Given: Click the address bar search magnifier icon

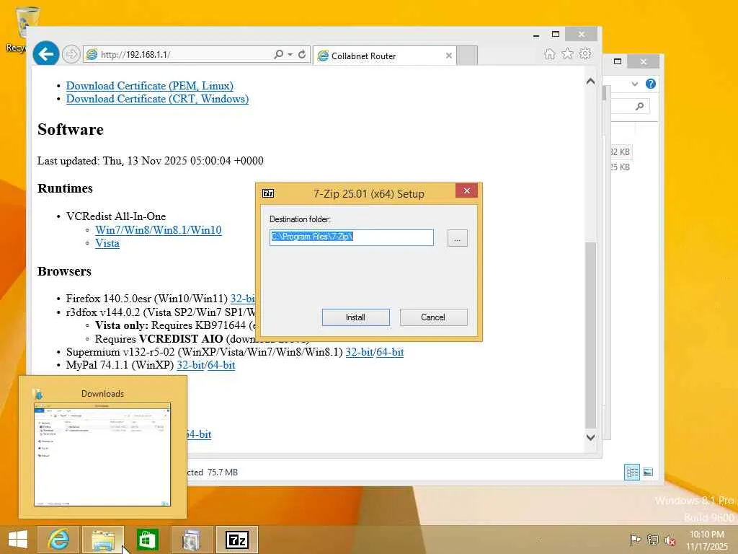Looking at the screenshot, I should point(279,54).
